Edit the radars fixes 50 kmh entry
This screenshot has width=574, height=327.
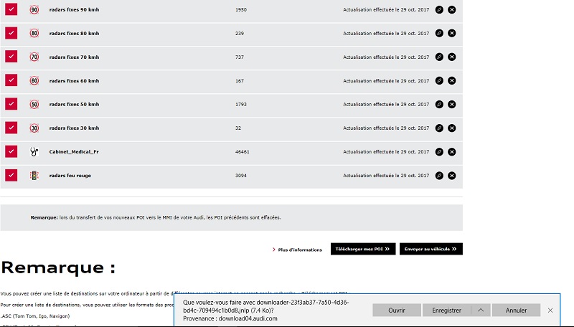pos(439,104)
